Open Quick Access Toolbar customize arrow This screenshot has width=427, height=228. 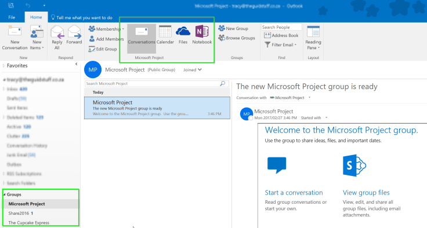coord(44,5)
